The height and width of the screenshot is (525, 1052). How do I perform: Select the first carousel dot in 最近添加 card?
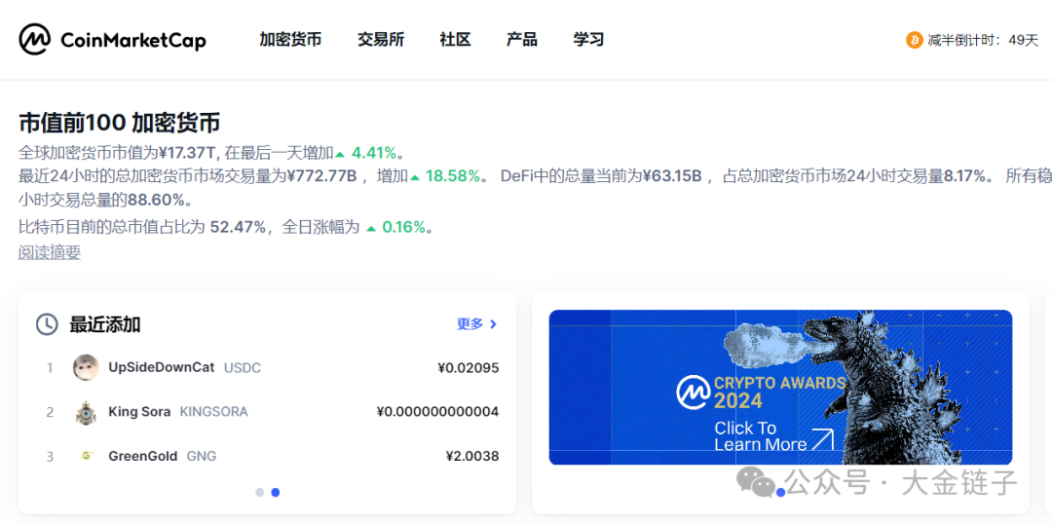(260, 492)
